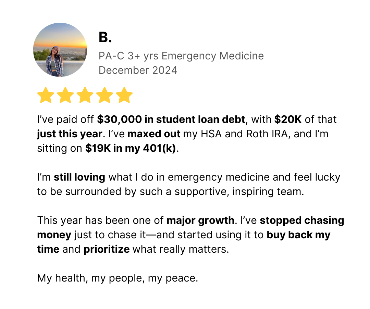
Task: Click the circular profile photo avatar
Action: pyautogui.click(x=60, y=50)
